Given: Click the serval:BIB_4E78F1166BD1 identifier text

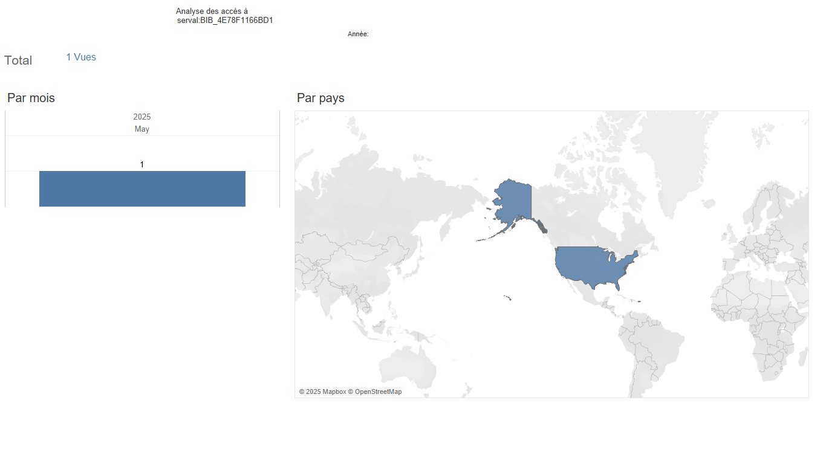Looking at the screenshot, I should [225, 21].
